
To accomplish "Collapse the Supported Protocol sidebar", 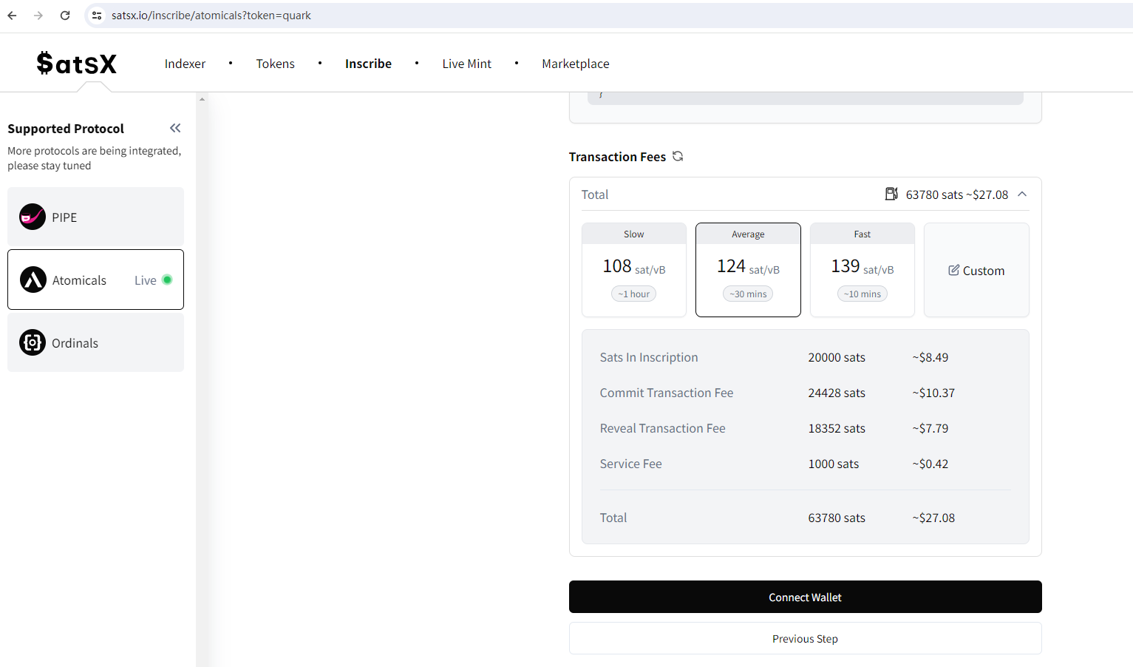I will pos(175,128).
